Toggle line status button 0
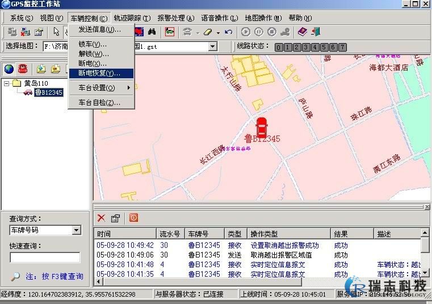432x304 pixels. 279,47
